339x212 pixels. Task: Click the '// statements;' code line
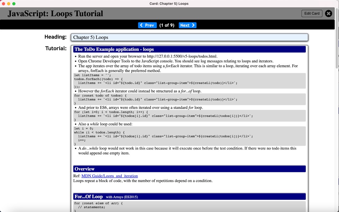click(91, 207)
